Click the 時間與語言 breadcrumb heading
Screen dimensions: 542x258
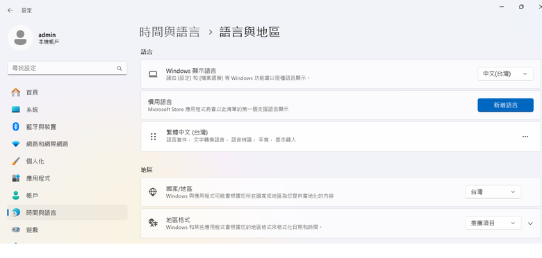170,32
